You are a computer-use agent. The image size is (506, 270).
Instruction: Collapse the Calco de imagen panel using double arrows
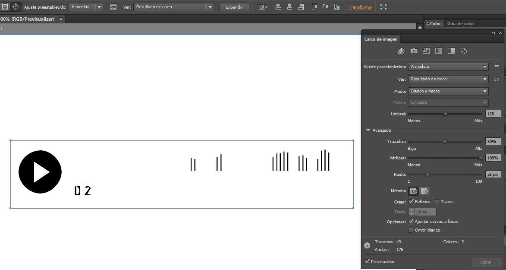click(493, 33)
